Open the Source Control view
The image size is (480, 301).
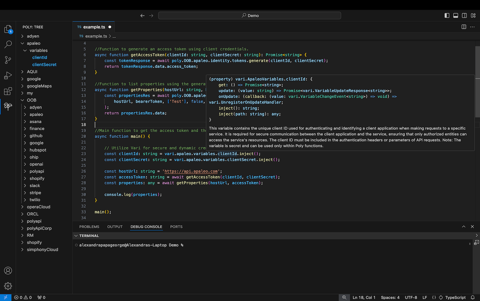coord(8,60)
